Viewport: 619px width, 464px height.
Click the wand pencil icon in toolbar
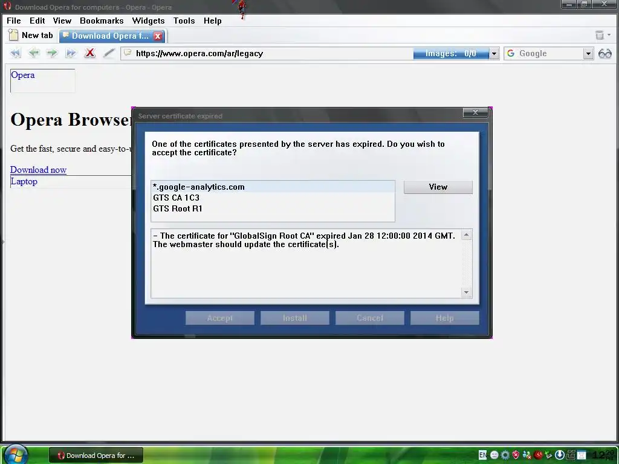click(109, 53)
